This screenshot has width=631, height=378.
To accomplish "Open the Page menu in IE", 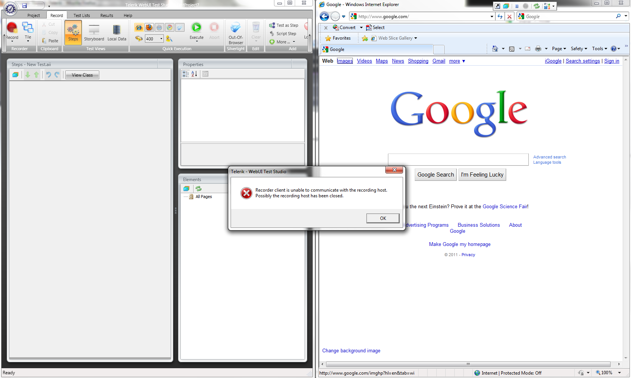I will [x=559, y=49].
